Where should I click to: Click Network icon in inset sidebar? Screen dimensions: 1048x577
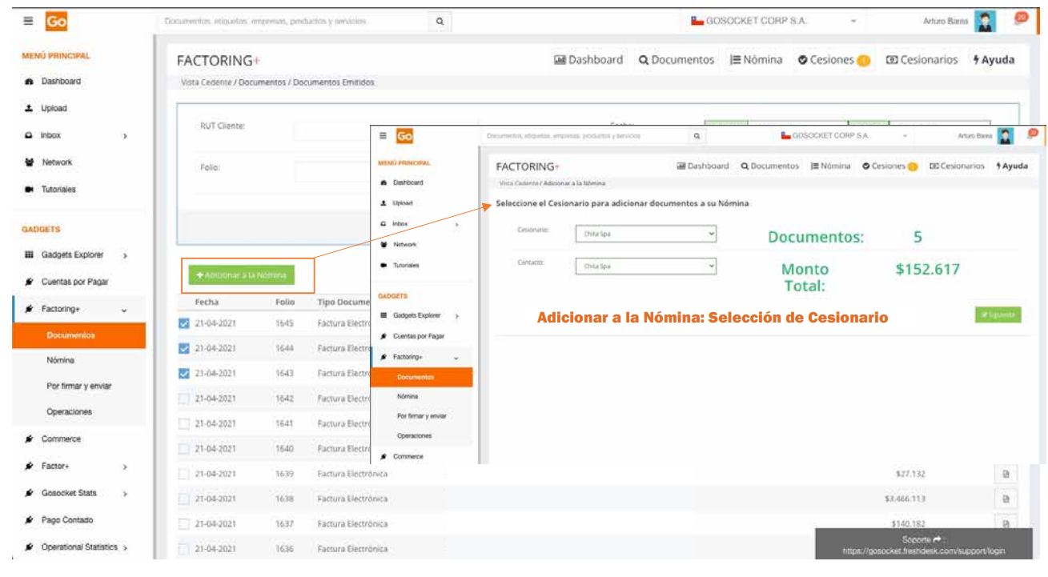point(384,244)
